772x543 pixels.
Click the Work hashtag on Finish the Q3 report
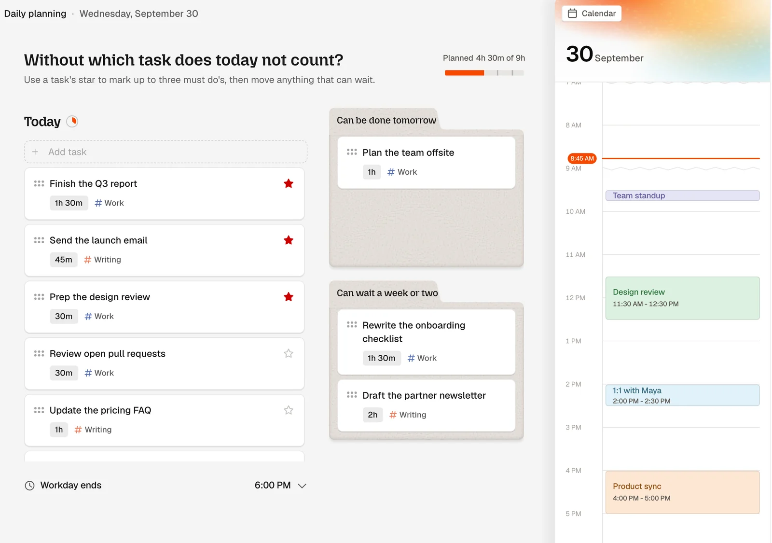[109, 203]
